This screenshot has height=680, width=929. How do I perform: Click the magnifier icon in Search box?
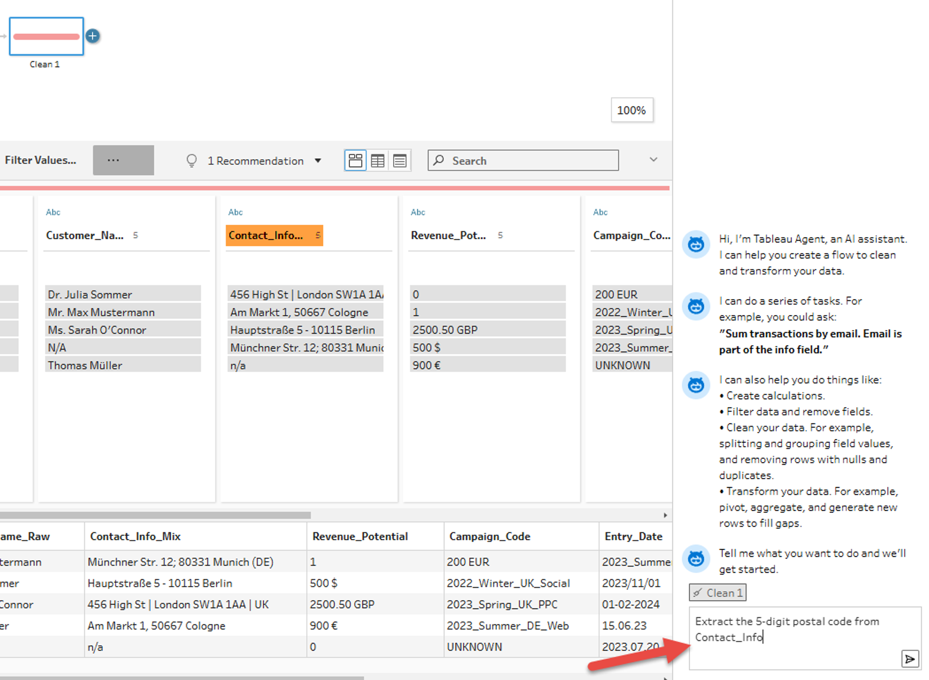click(x=439, y=161)
